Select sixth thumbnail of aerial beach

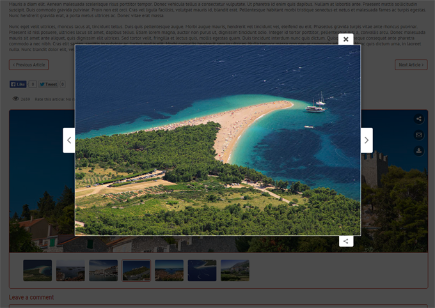pyautogui.click(x=202, y=270)
